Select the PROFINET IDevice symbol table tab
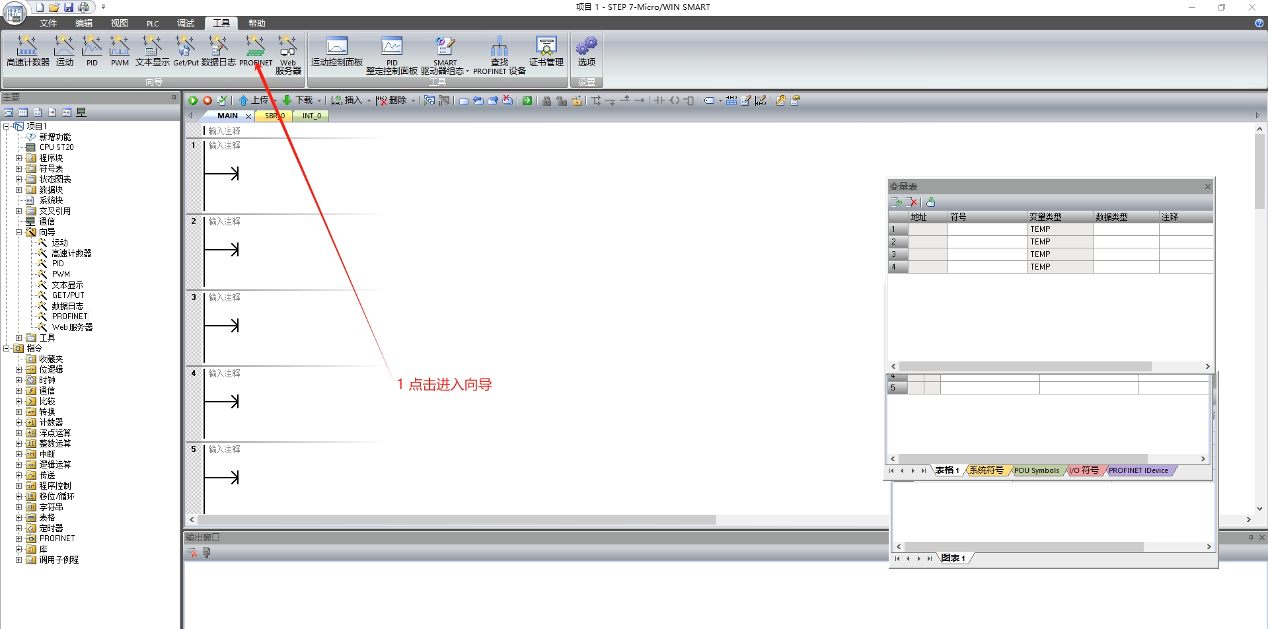The image size is (1268, 629). pyautogui.click(x=1138, y=471)
